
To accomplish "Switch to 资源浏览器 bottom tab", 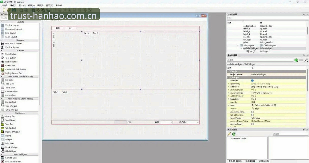I will [264, 161].
